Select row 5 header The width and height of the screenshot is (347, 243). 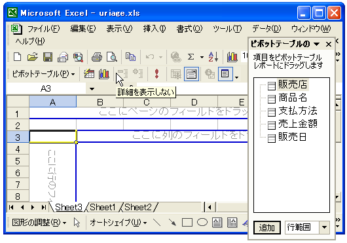pos(18,161)
